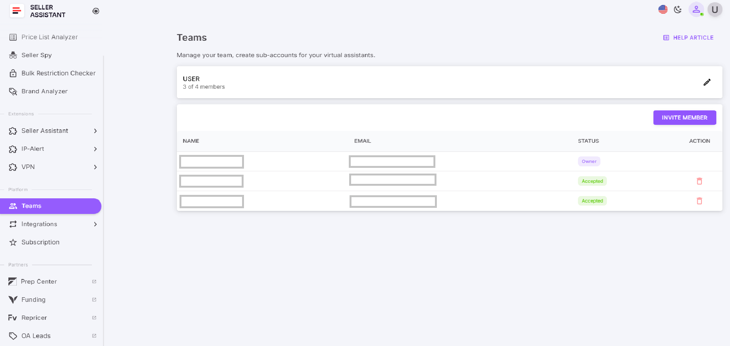Click the US flag language icon
Viewport: 730px width, 346px height.
click(x=663, y=9)
